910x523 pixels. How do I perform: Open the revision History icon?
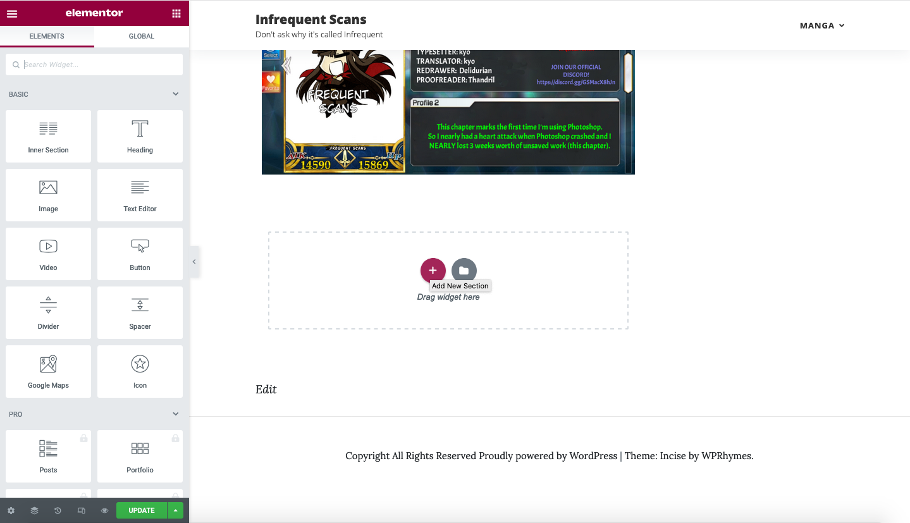tap(58, 510)
